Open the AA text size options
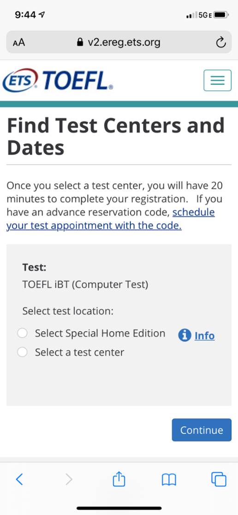This screenshot has width=238, height=515. tap(19, 43)
